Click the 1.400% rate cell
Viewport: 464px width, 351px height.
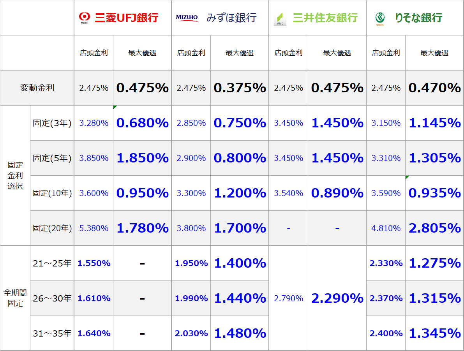[x=240, y=263]
